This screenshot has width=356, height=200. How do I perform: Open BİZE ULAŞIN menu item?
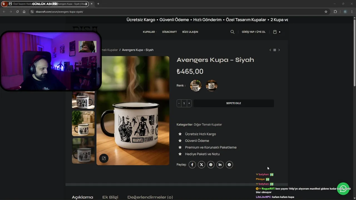[190, 32]
